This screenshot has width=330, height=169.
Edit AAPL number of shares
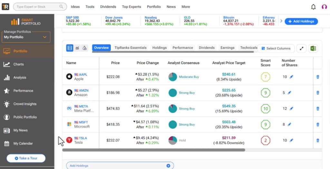(291, 77)
